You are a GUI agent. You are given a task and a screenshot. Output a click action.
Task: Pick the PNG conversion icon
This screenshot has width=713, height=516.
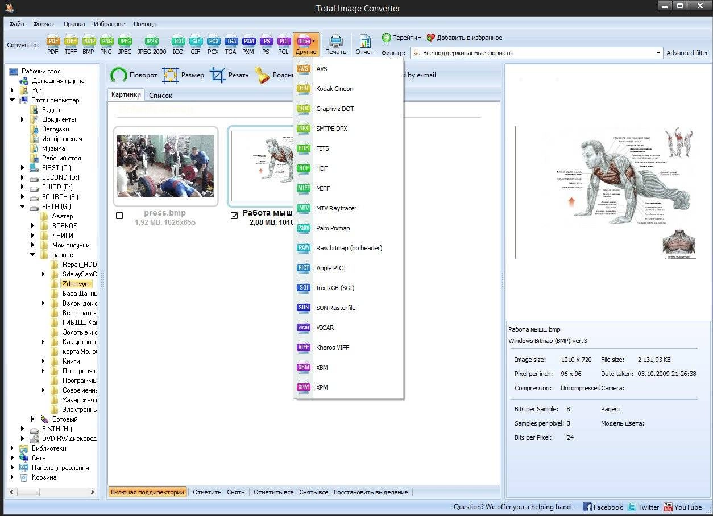pos(106,45)
